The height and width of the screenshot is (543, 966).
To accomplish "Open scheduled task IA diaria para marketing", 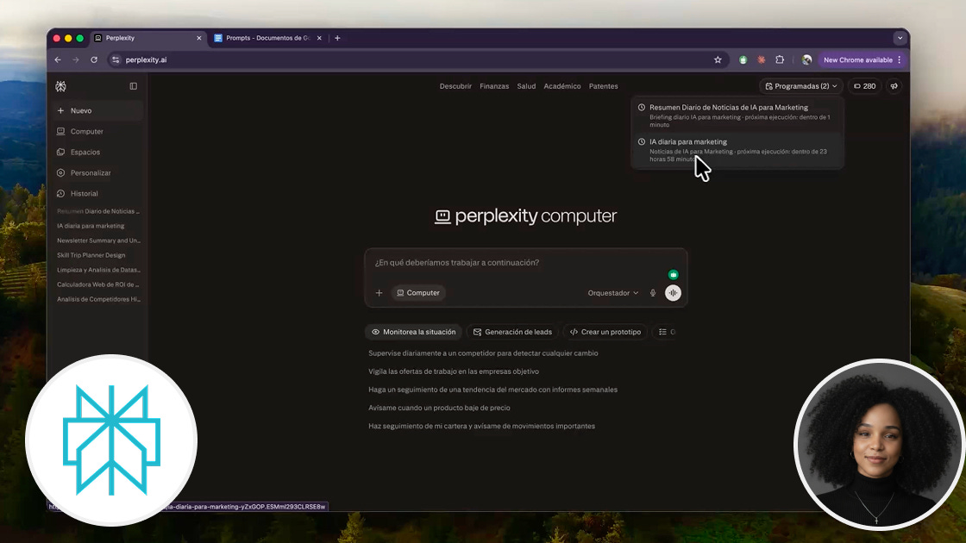I will [x=737, y=150].
